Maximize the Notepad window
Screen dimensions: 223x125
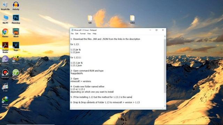pos(156,30)
